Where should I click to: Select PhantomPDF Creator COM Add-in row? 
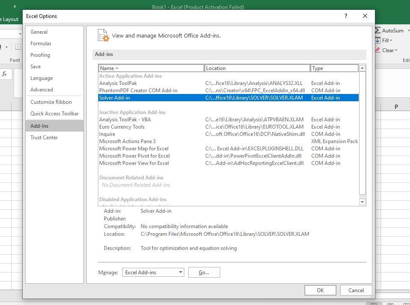click(229, 91)
